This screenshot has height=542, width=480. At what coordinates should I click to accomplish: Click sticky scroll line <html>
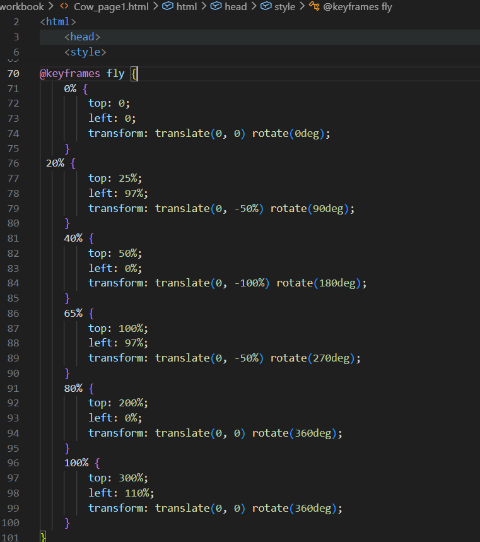(x=57, y=22)
